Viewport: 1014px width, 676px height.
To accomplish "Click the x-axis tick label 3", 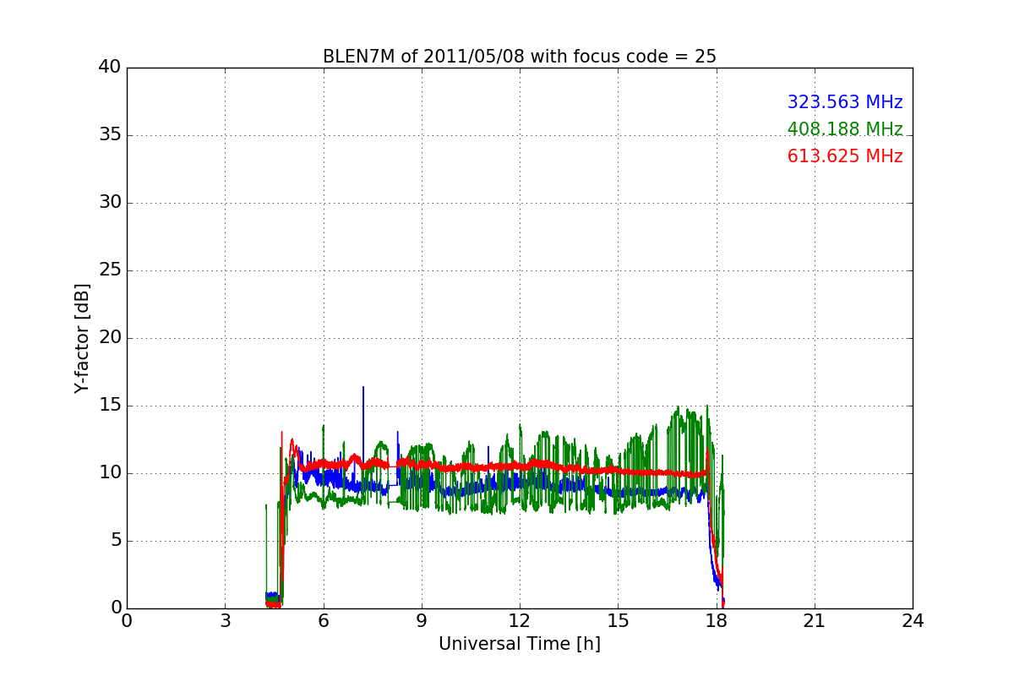I will 225,621.
